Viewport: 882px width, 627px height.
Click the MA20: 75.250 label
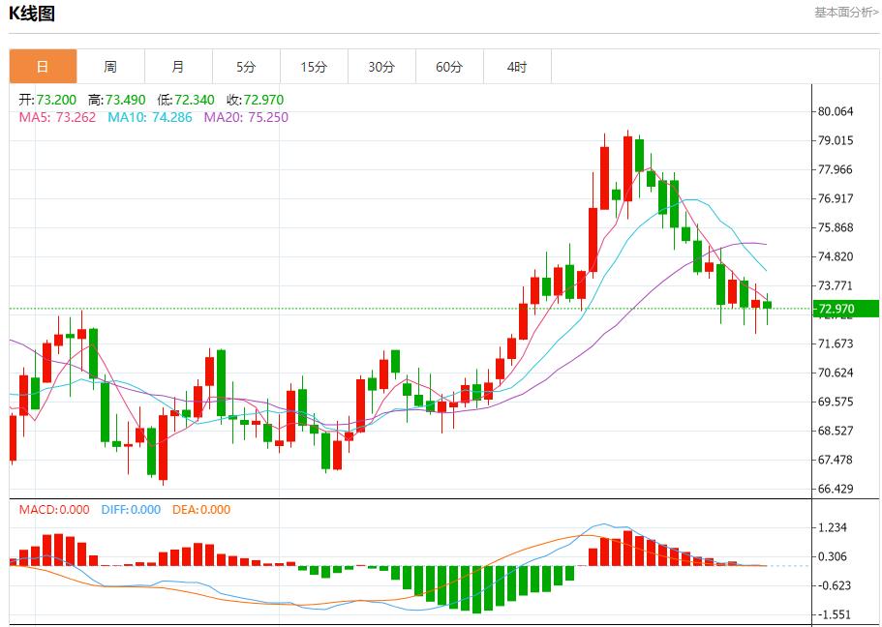pos(246,117)
